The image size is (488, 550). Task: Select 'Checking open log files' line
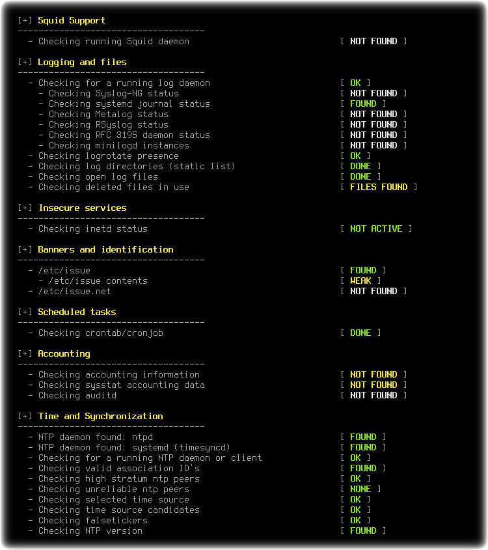(98, 177)
